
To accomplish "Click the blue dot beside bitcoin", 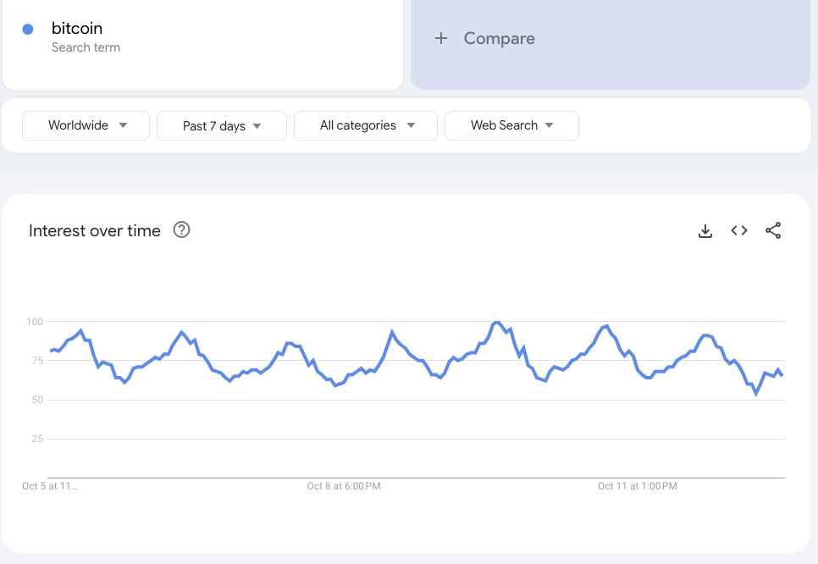I will 28,30.
